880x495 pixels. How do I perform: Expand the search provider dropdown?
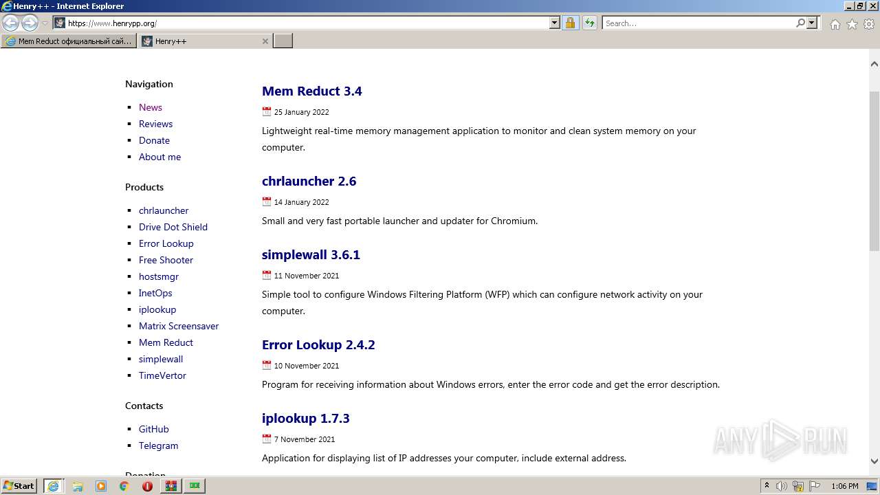click(x=812, y=23)
